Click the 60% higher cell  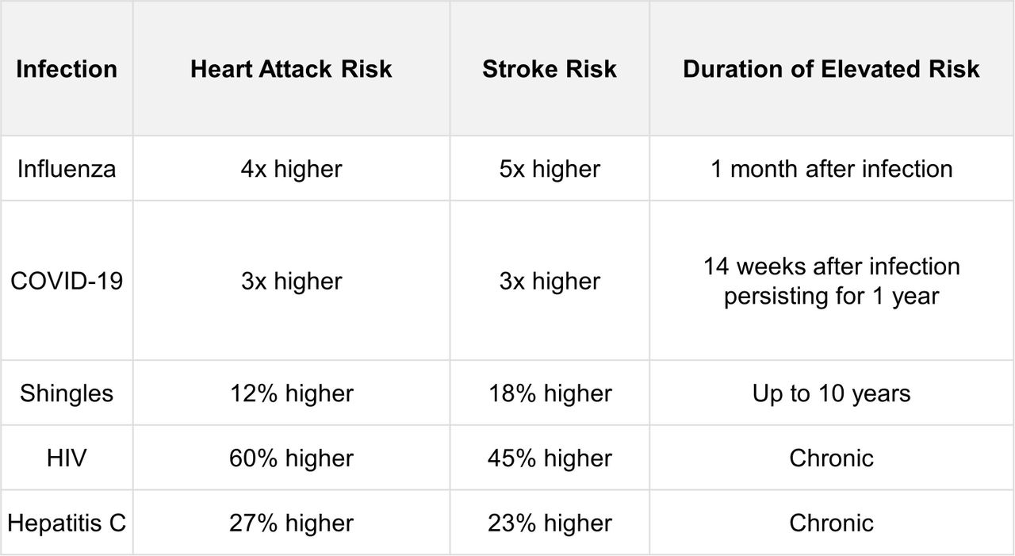[x=291, y=458]
